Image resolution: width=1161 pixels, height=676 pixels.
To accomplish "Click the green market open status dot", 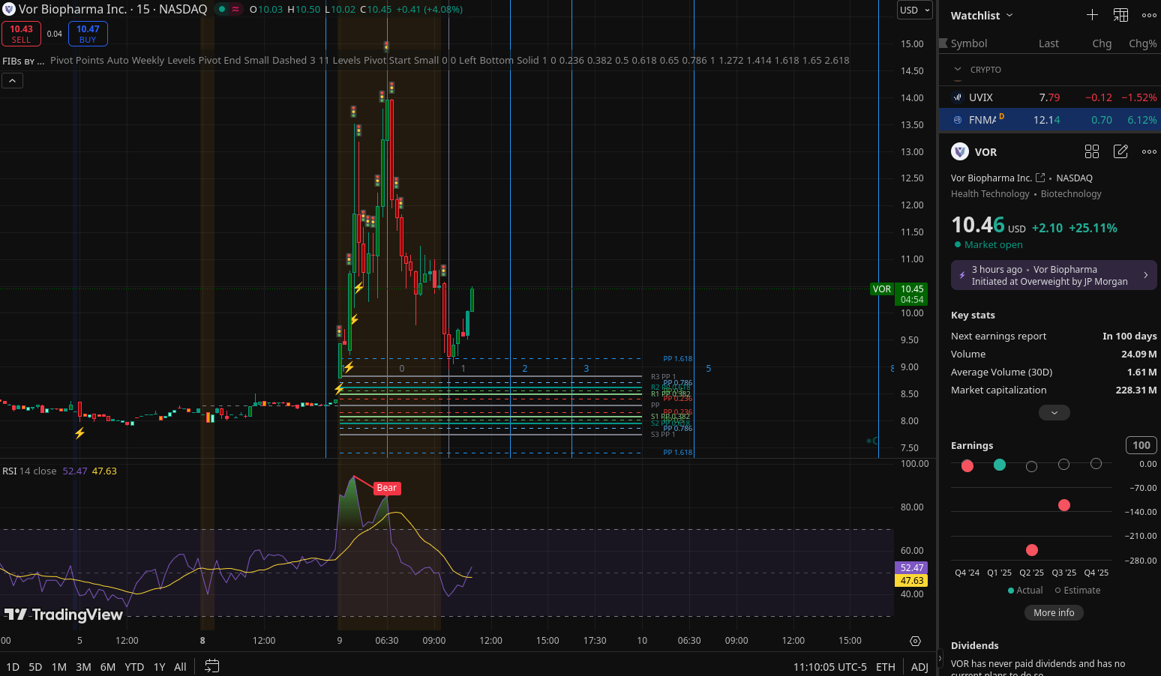I will coord(222,10).
